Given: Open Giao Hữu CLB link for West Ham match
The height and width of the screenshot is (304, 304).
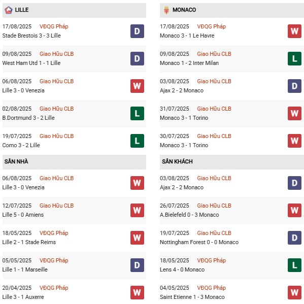Looking at the screenshot, I should [x=57, y=54].
